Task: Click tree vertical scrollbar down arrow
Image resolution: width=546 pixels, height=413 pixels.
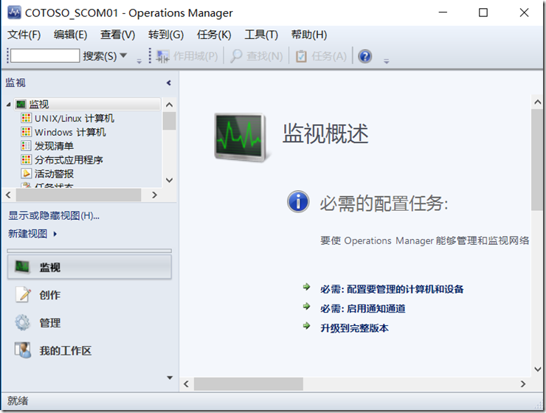Action: pos(169,180)
